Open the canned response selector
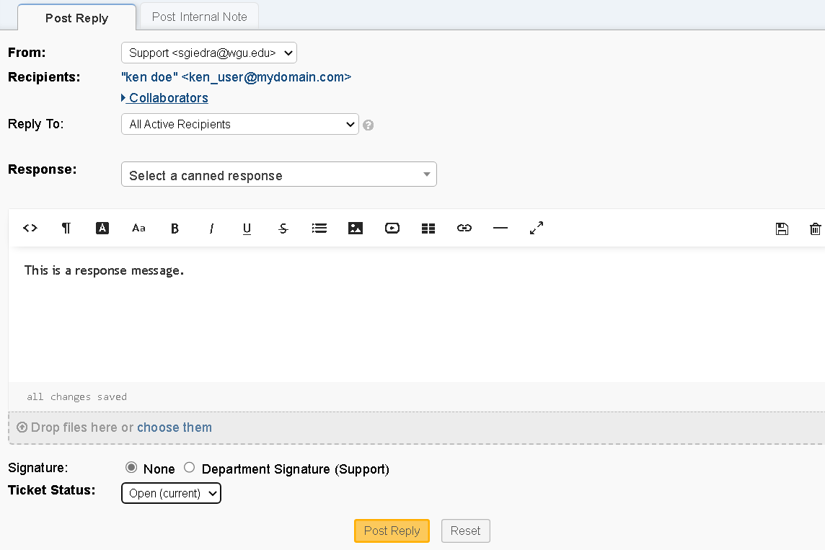 pos(279,174)
